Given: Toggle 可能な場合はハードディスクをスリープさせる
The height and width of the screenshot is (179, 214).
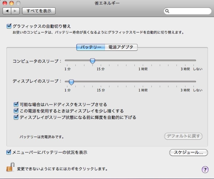Looking at the screenshot, I should click(16, 104).
